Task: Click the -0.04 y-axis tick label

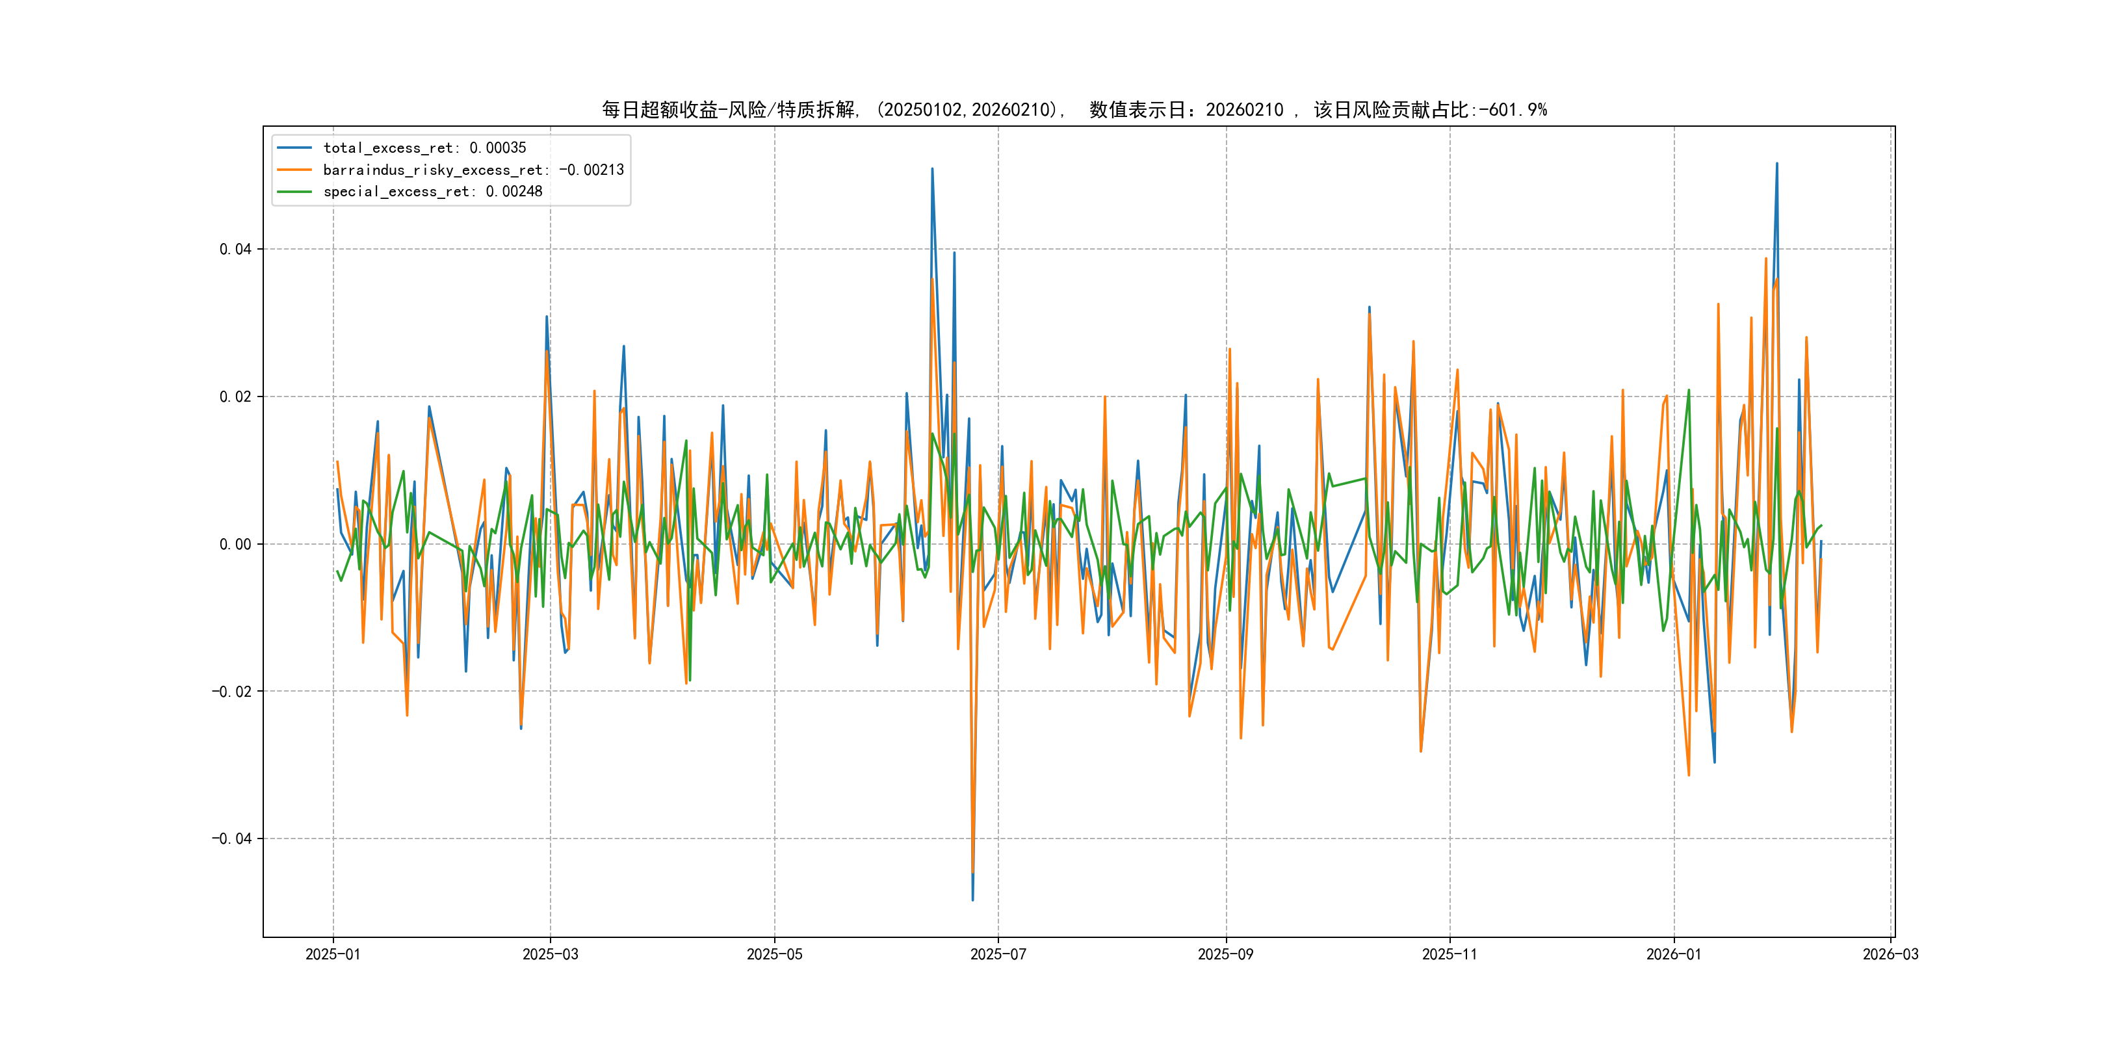Action: pyautogui.click(x=231, y=838)
